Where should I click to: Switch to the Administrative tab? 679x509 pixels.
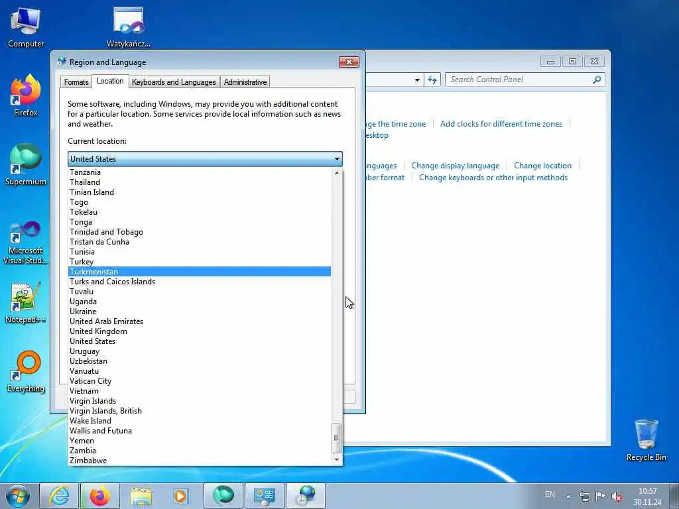coord(245,82)
